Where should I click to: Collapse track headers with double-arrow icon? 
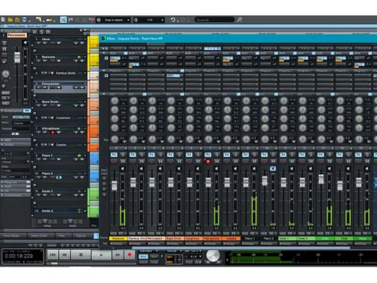(x=35, y=32)
